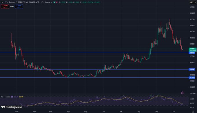The height and width of the screenshot is (113, 197).
Task: Open chart settings gear at bottom right
Action: tap(193, 112)
